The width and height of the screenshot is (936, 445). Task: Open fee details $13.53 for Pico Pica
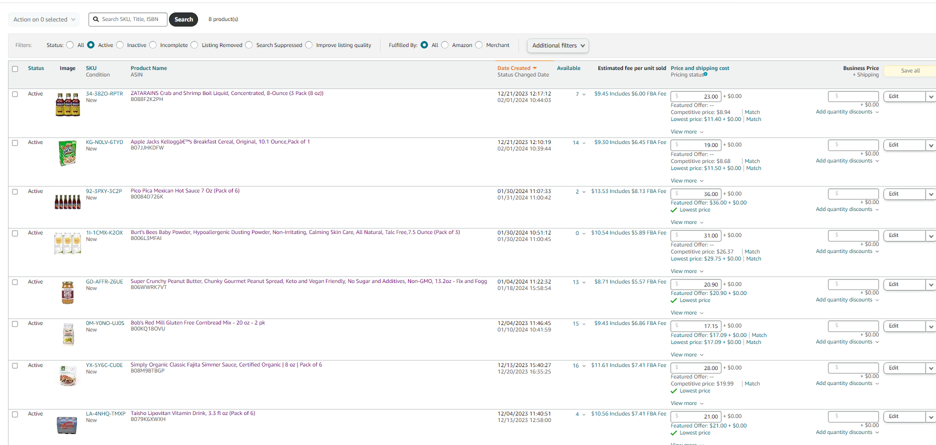click(628, 191)
